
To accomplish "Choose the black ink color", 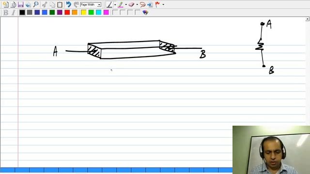I will [22, 13].
